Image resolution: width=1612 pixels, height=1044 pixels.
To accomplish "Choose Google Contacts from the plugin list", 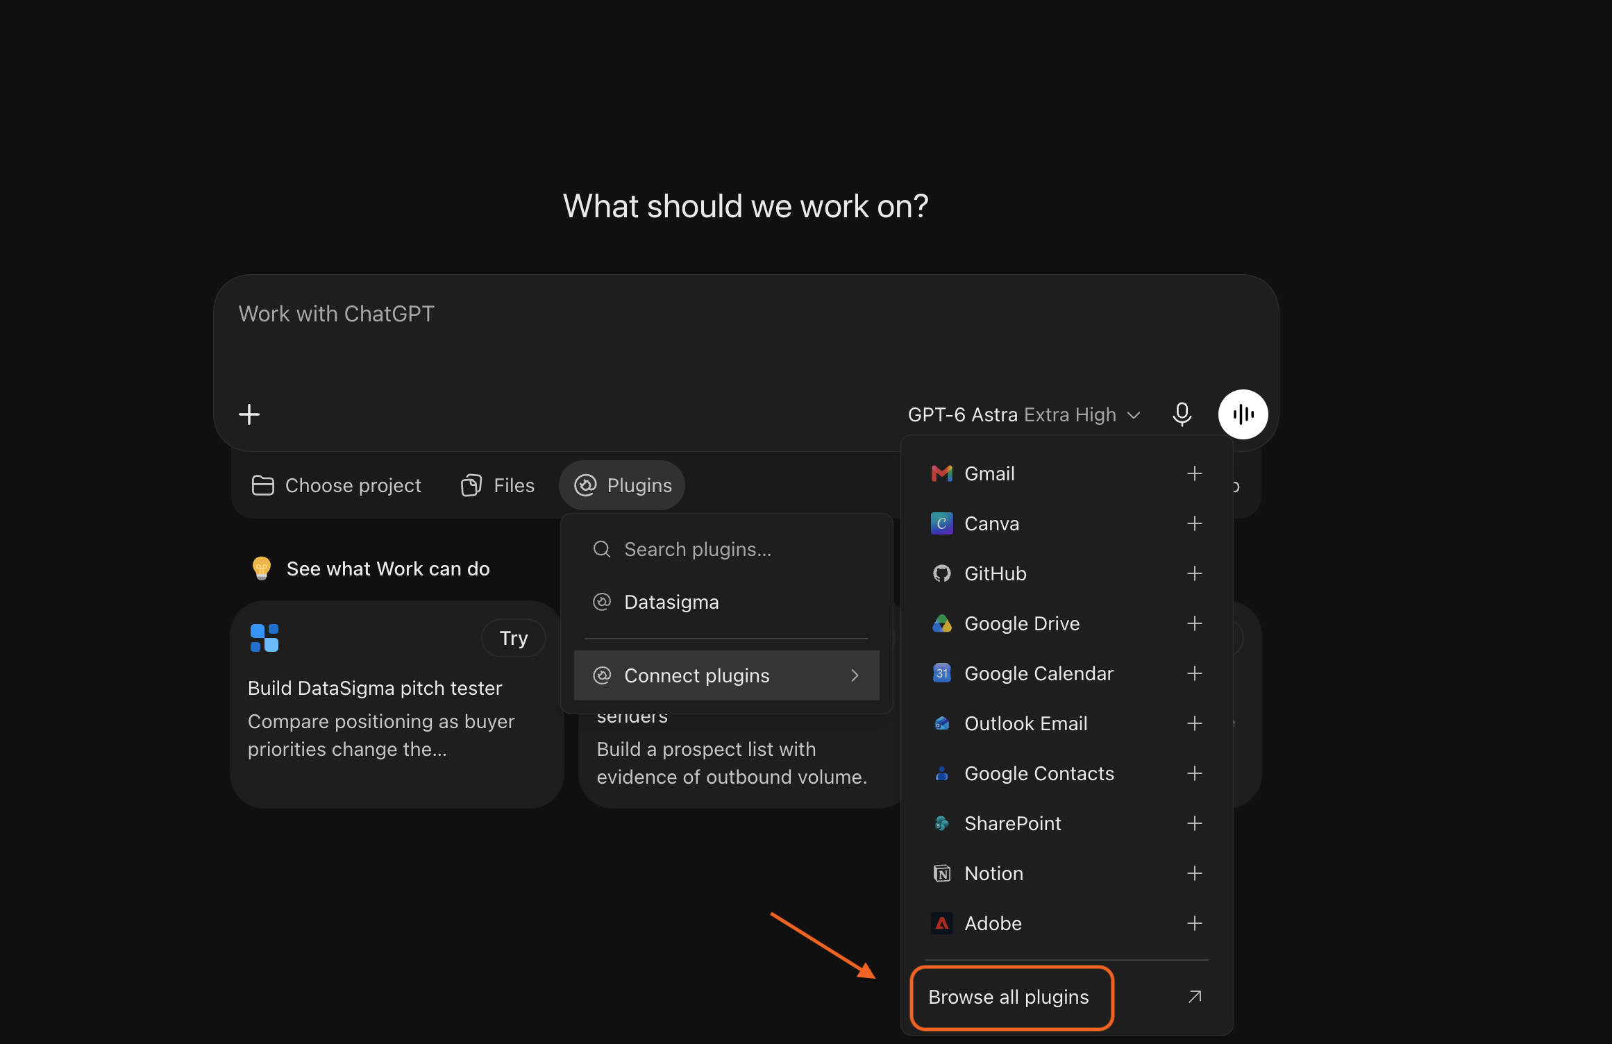I will (x=1066, y=773).
